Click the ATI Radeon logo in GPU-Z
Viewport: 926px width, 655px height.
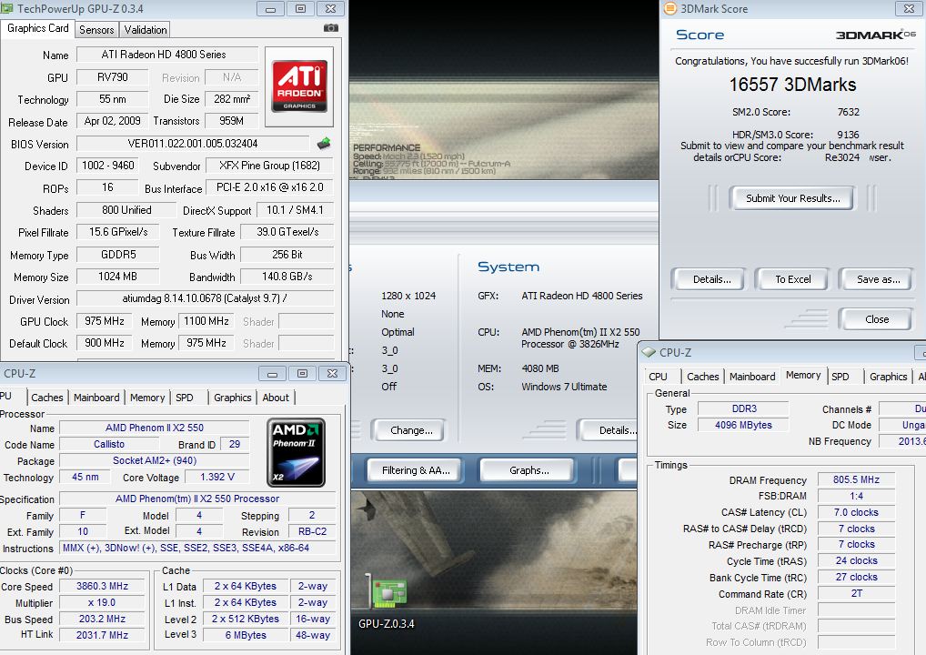pos(299,86)
